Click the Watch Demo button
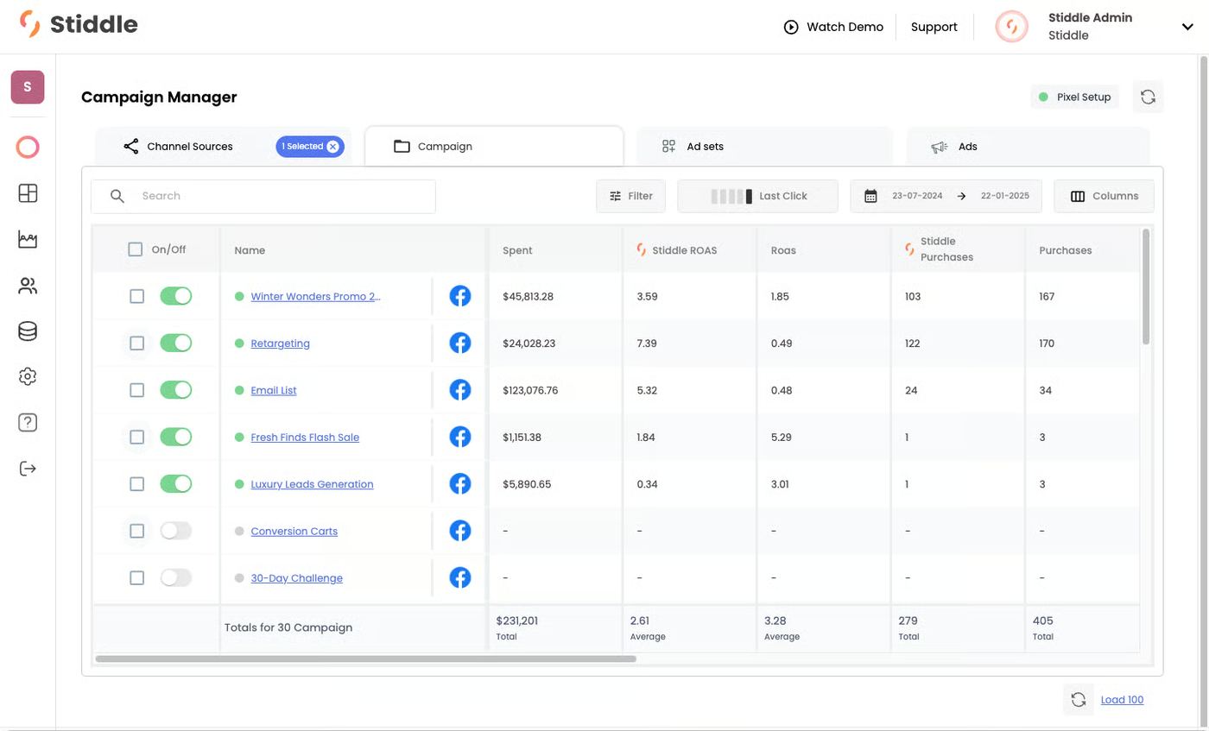This screenshot has height=731, width=1209. coord(833,27)
